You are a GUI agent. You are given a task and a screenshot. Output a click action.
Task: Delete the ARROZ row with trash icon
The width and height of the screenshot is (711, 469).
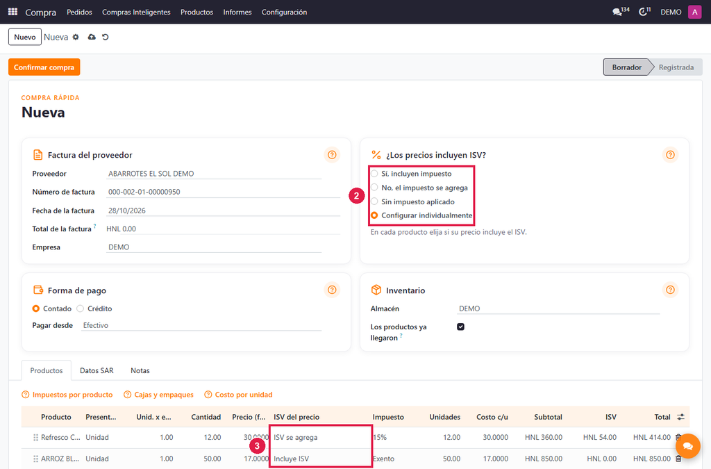click(678, 459)
